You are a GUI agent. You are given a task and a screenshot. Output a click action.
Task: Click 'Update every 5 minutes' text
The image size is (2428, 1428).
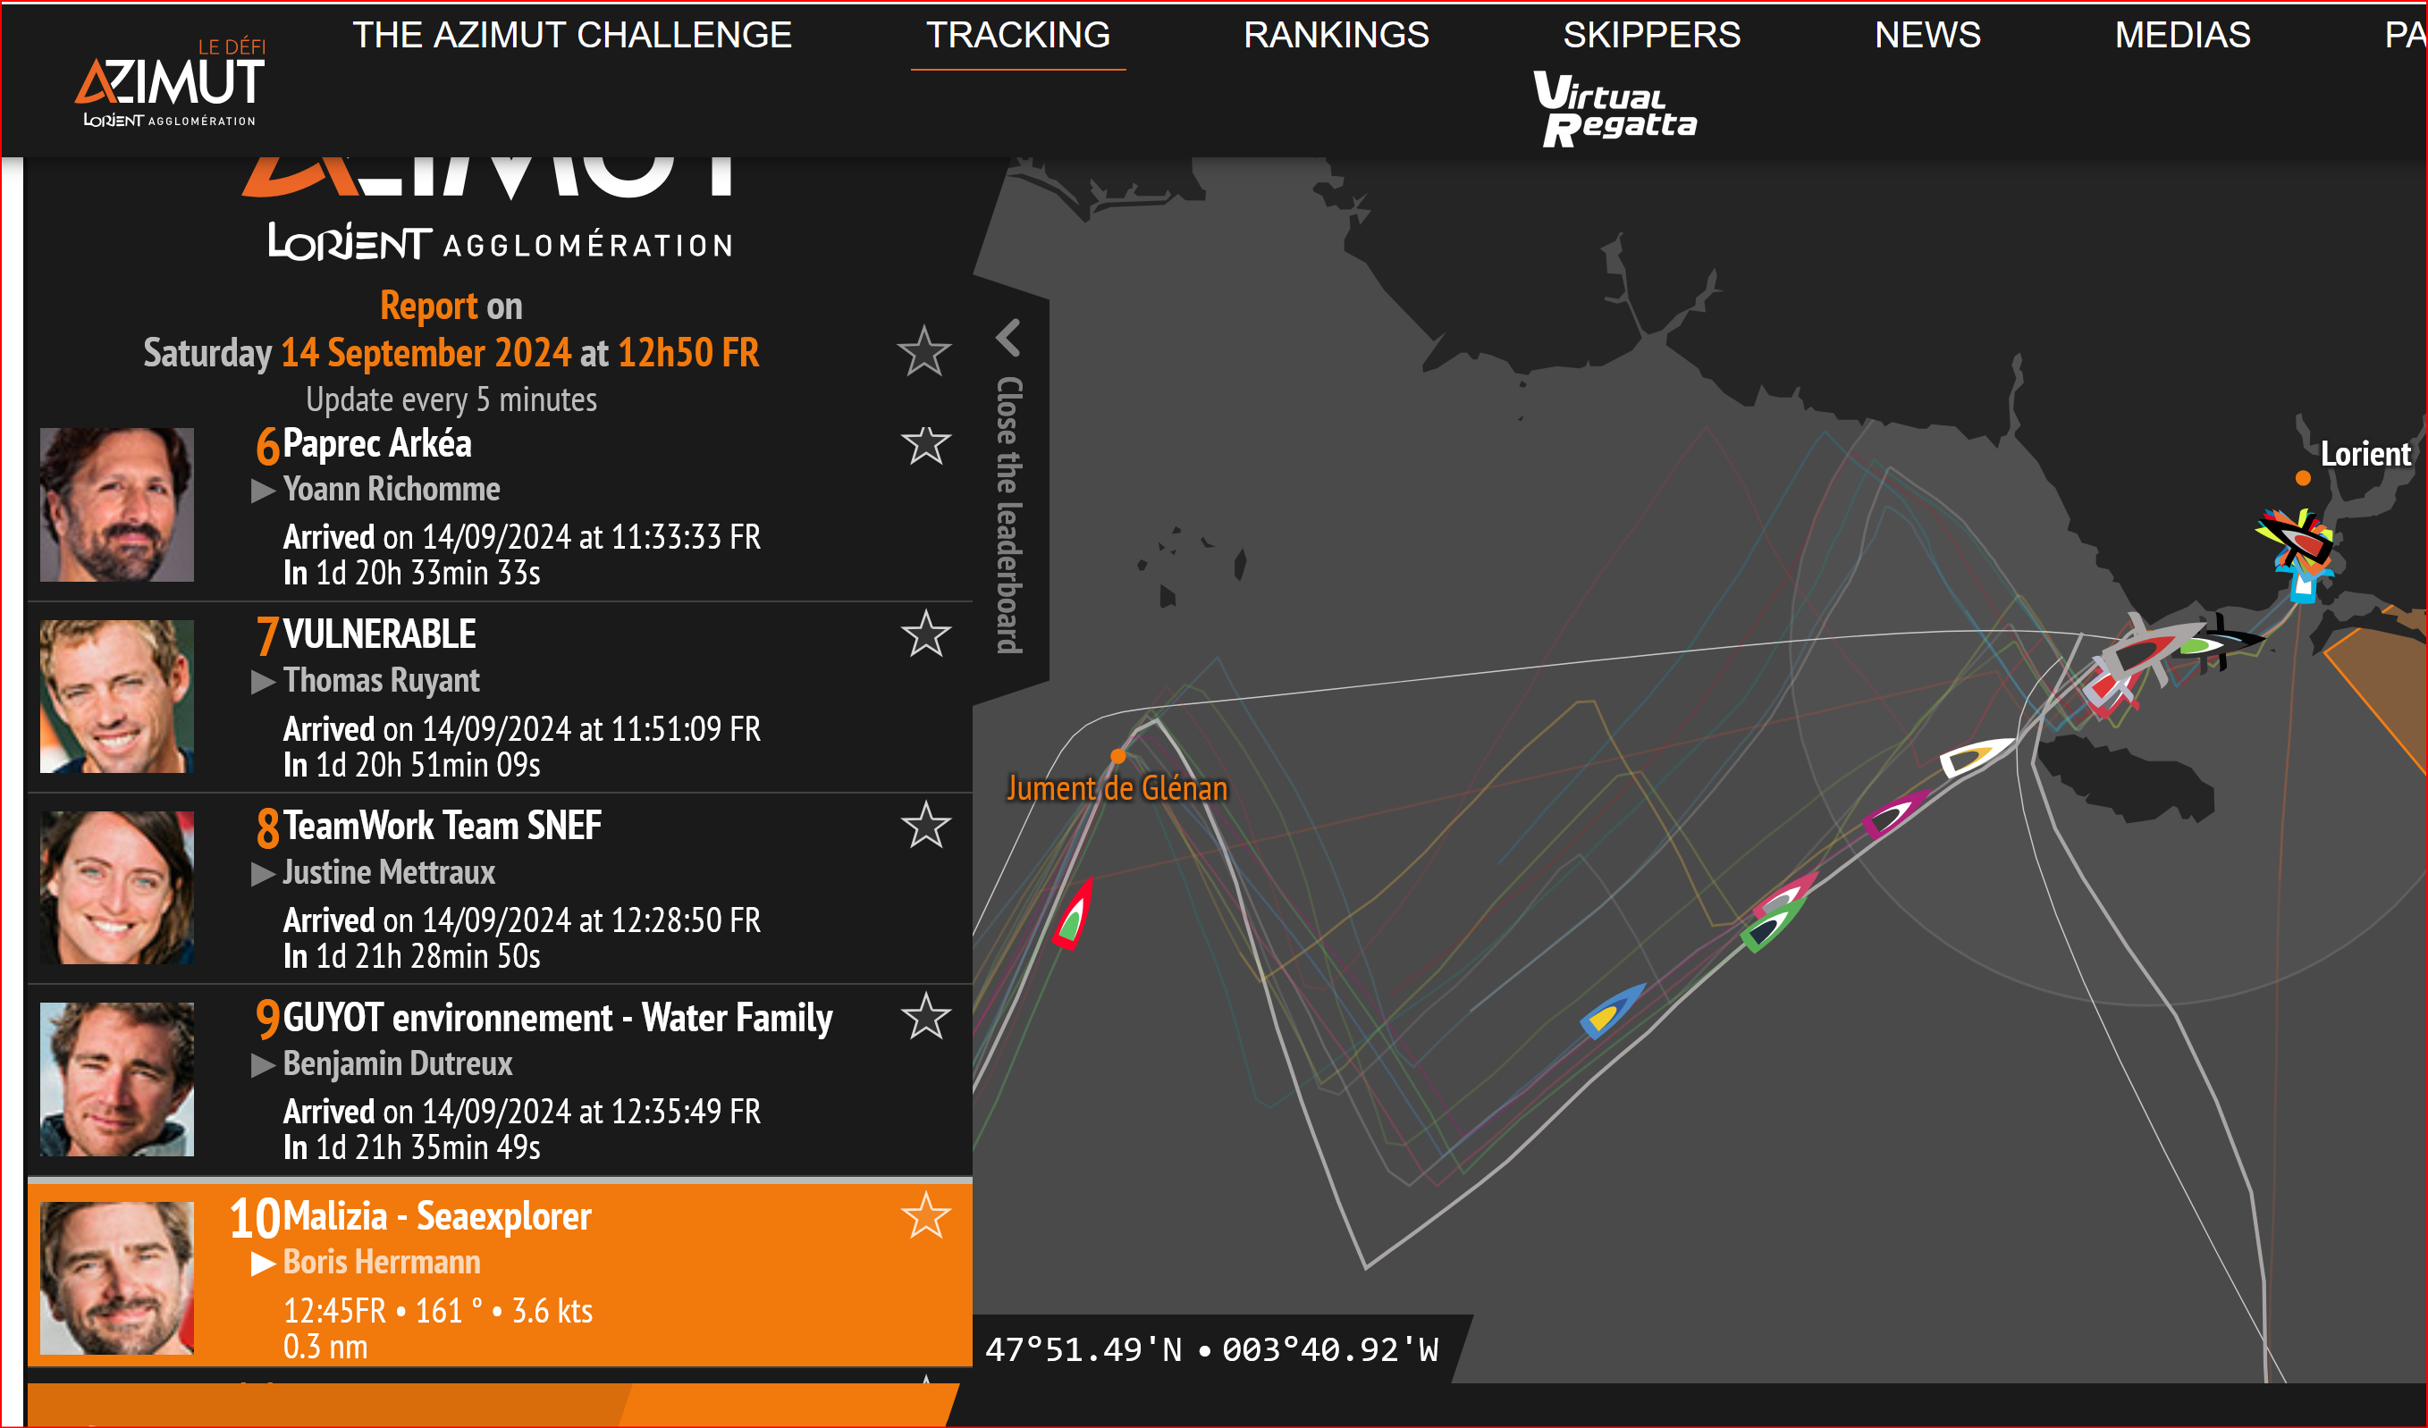point(451,399)
